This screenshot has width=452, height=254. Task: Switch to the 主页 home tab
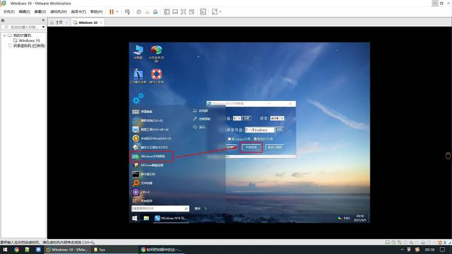(59, 23)
